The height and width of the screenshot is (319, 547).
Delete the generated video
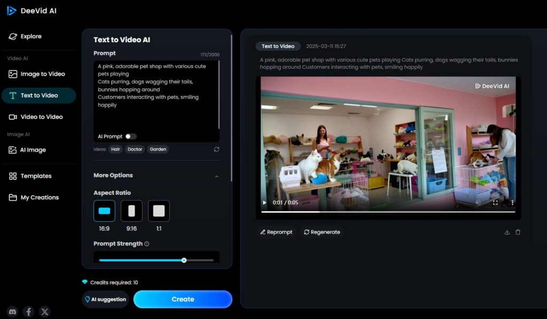coord(518,232)
